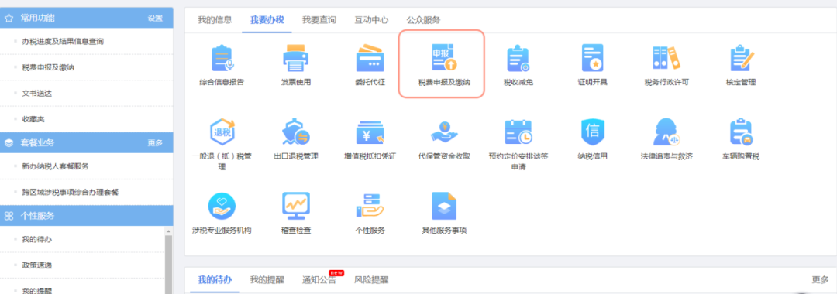Open the 风险提醒 tab
This screenshot has height=294, width=837.
(371, 280)
